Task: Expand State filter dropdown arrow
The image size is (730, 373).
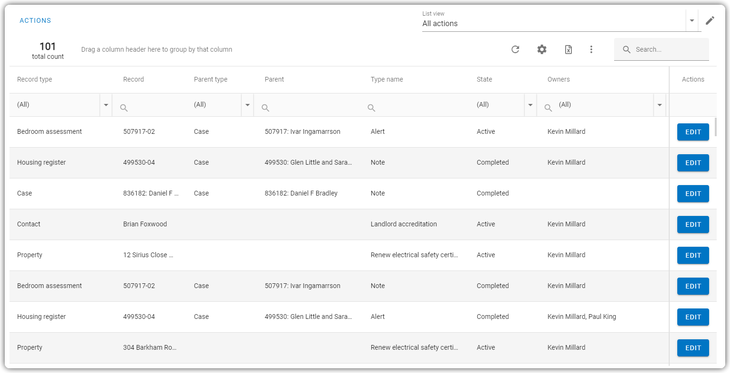Action: [531, 105]
